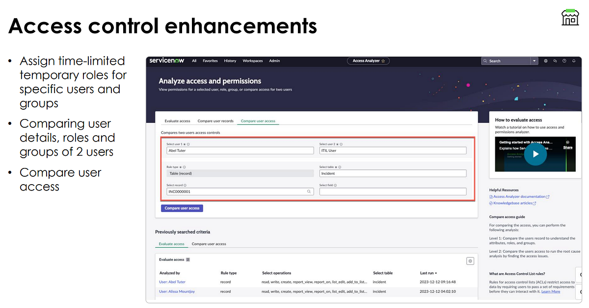Play the Getting started tutorial video
This screenshot has height=308, width=589.
coord(535,154)
